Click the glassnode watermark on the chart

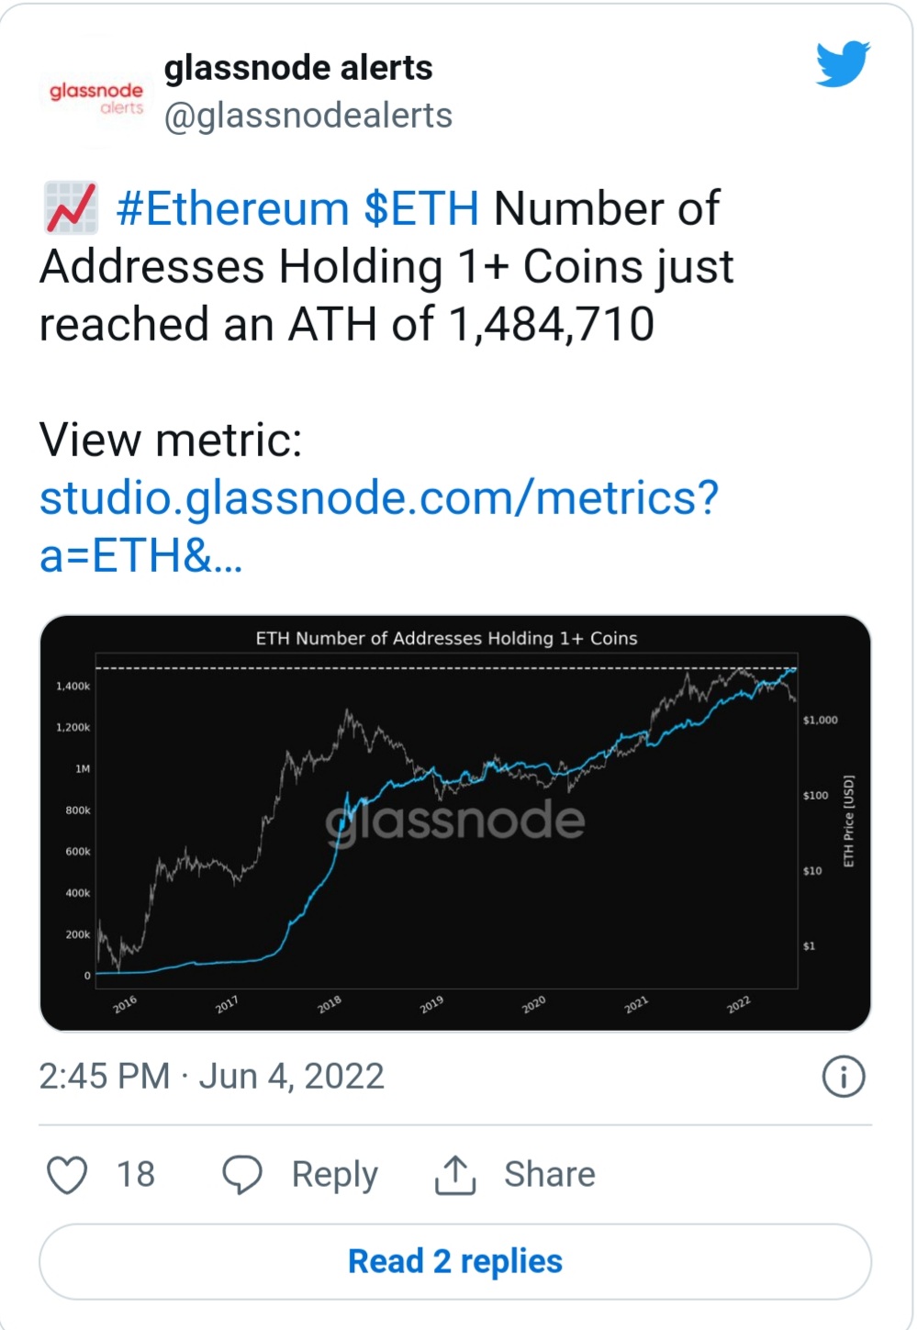pyautogui.click(x=455, y=821)
